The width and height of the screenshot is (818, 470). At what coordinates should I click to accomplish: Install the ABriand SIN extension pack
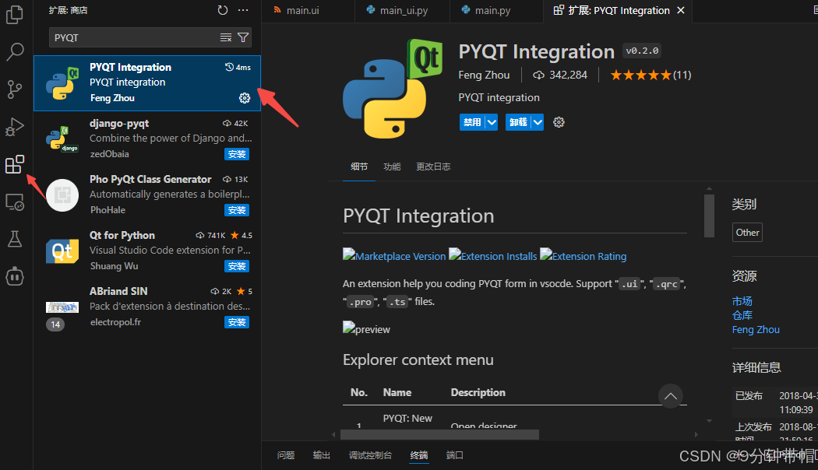coord(237,322)
